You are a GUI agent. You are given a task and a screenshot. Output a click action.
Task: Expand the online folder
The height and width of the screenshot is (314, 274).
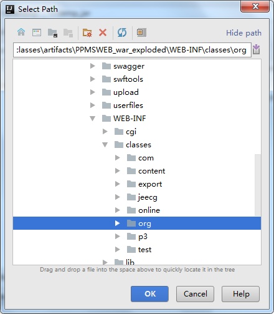point(118,210)
